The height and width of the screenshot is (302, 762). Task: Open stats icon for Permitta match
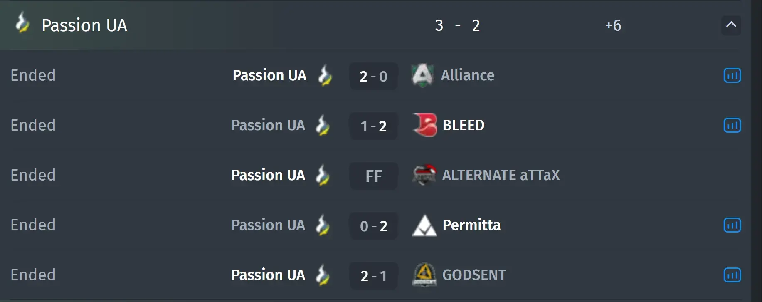pyautogui.click(x=732, y=225)
